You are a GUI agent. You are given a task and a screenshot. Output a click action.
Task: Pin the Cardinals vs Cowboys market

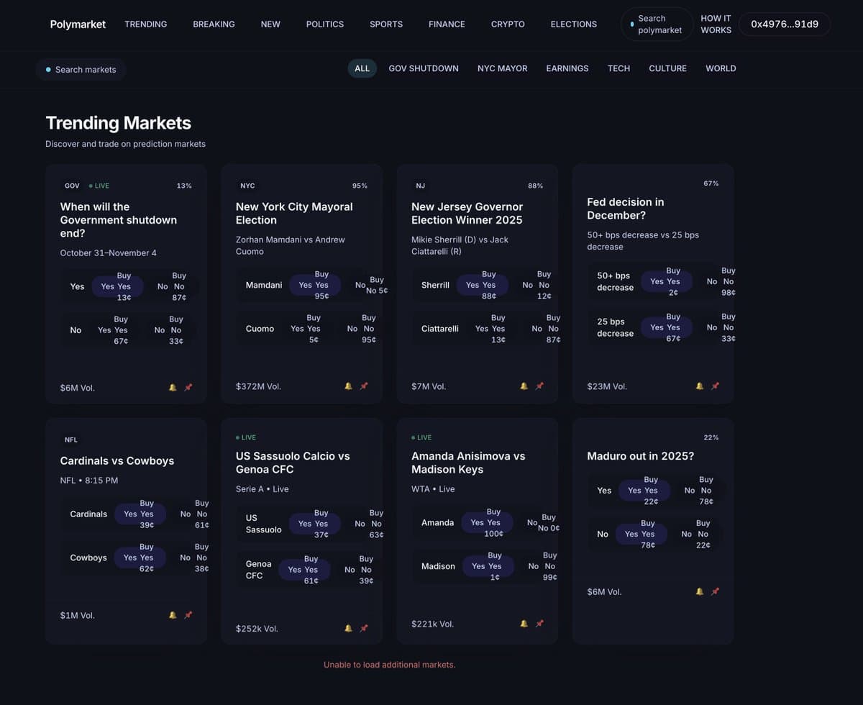pyautogui.click(x=188, y=614)
